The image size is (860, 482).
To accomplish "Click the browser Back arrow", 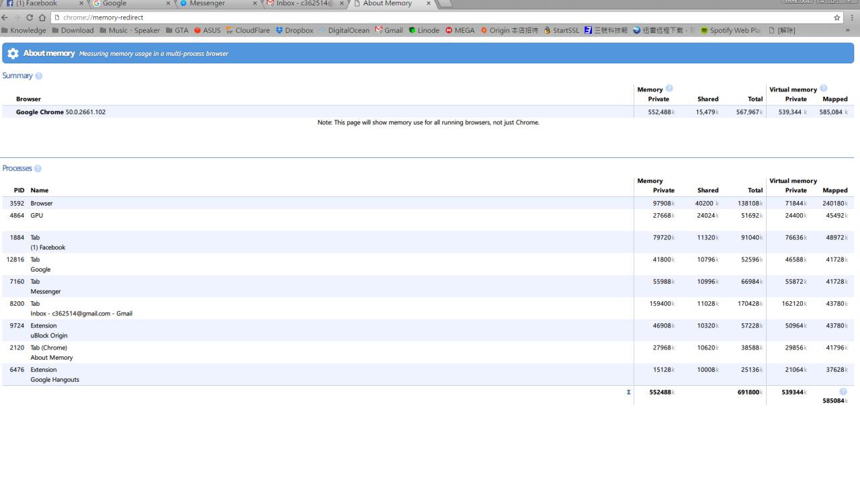I will [x=5, y=17].
